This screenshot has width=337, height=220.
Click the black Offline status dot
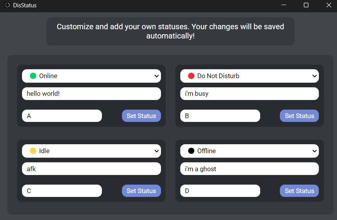(191, 151)
